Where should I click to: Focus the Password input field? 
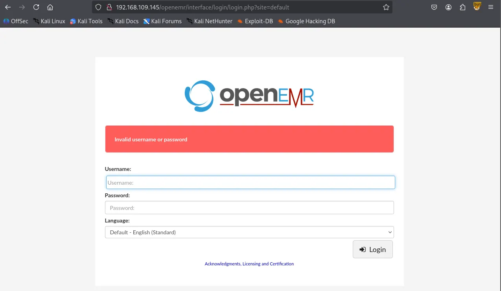click(249, 208)
